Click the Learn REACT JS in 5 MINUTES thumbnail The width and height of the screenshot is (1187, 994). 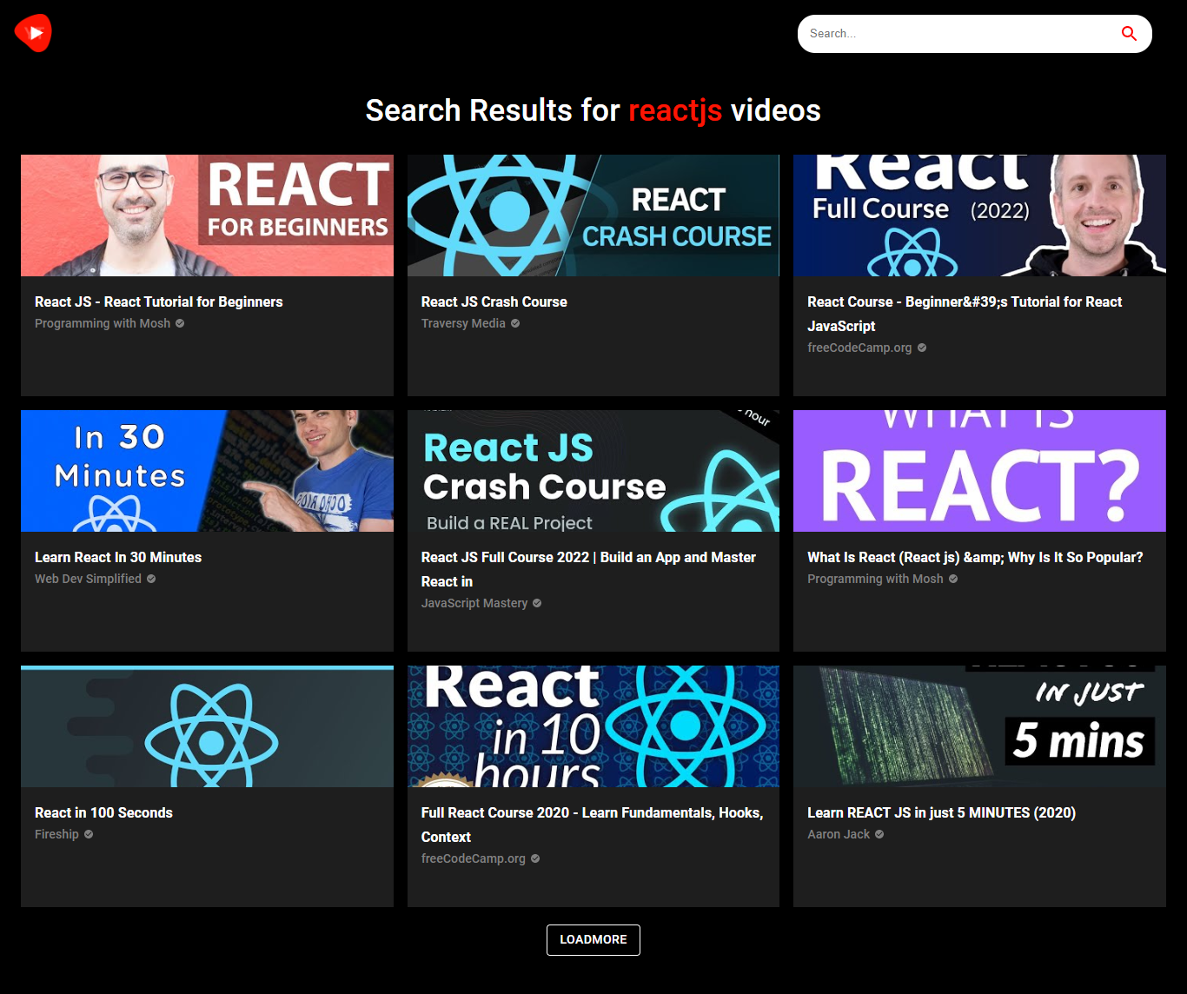point(979,726)
